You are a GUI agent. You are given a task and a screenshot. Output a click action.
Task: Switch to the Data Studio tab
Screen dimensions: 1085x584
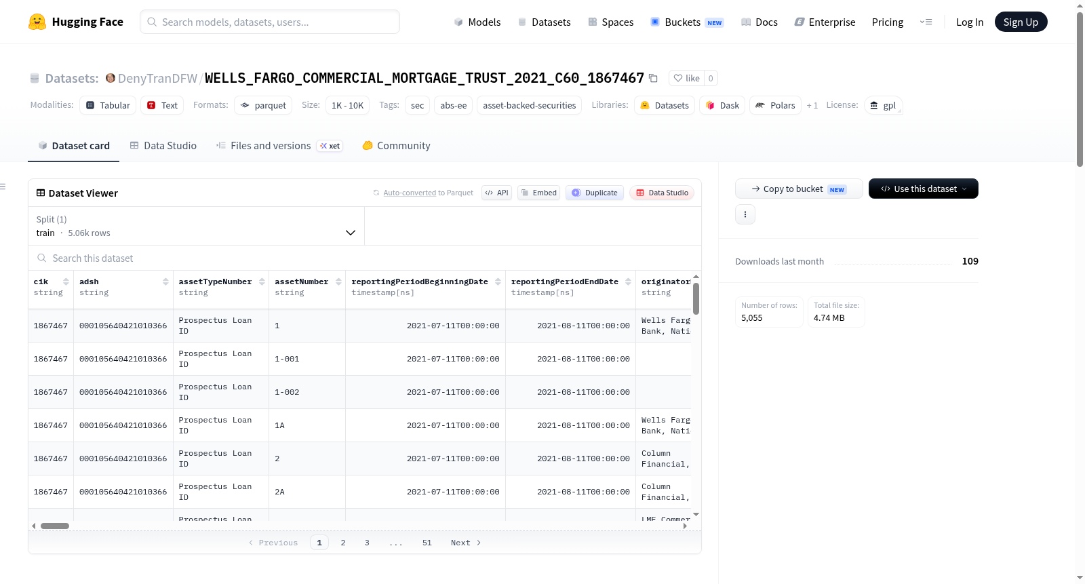tap(163, 146)
